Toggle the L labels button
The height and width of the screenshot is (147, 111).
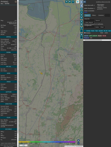point(81,12)
